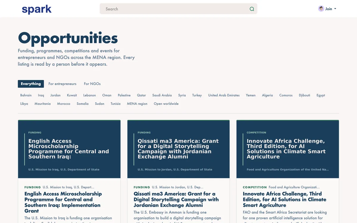Click 'U.S. Mission to Jordan, U.S. Dep...' text
Viewport: 357px width, 223px height.
click(178, 187)
